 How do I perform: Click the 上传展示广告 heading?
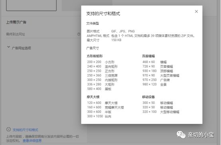point(16,22)
